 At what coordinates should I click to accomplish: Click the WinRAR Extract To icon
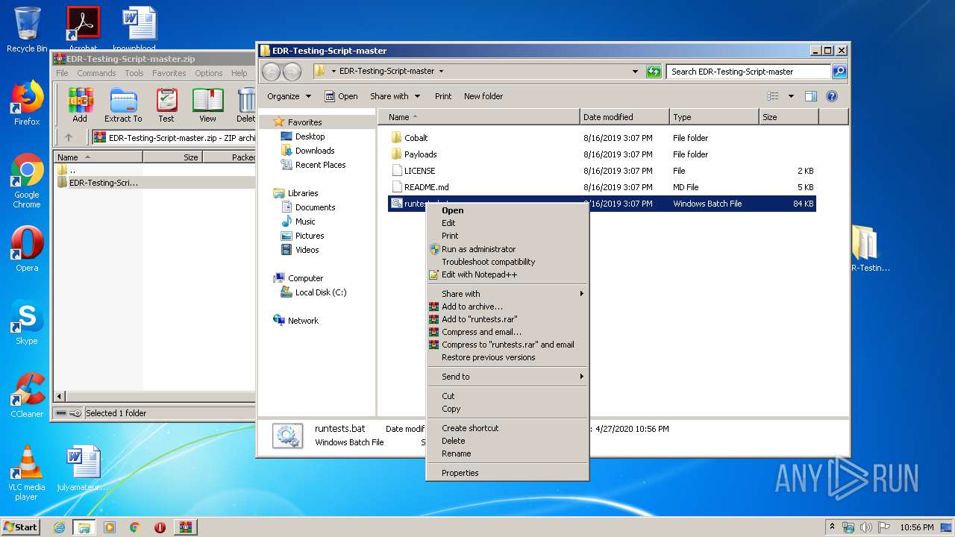point(123,104)
